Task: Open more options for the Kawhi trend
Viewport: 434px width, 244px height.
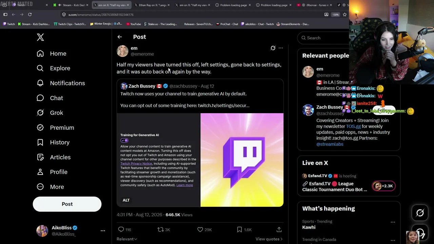Action: pos(393,222)
